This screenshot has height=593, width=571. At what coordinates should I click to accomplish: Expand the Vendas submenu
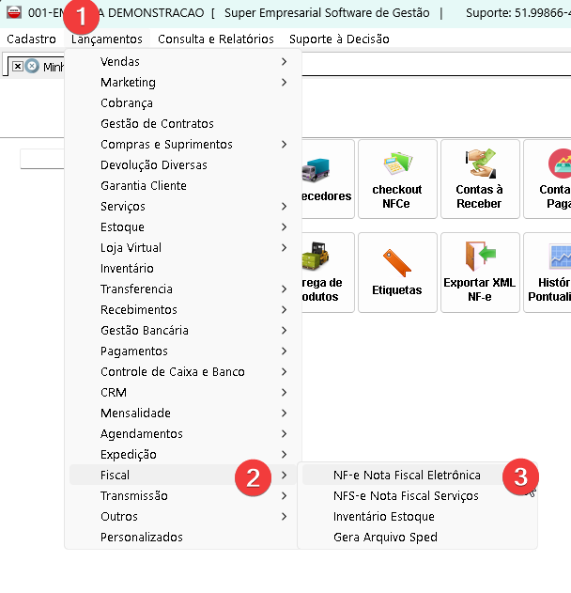click(120, 61)
